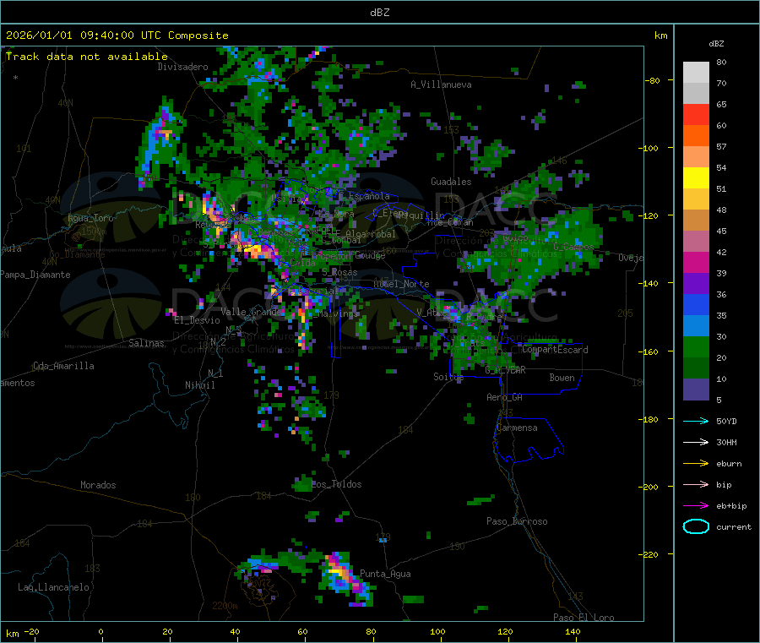Click the cyan 'current' ellipse symbol

click(696, 526)
